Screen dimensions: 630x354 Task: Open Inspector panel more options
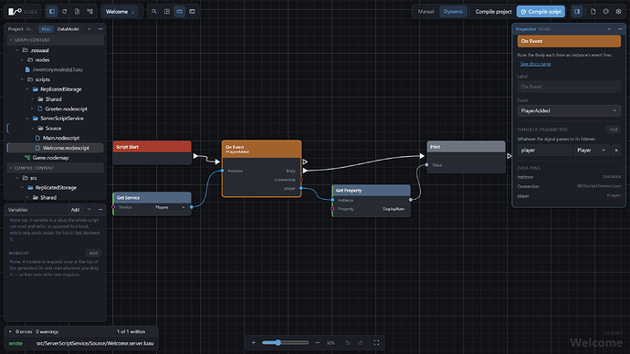tap(620, 29)
